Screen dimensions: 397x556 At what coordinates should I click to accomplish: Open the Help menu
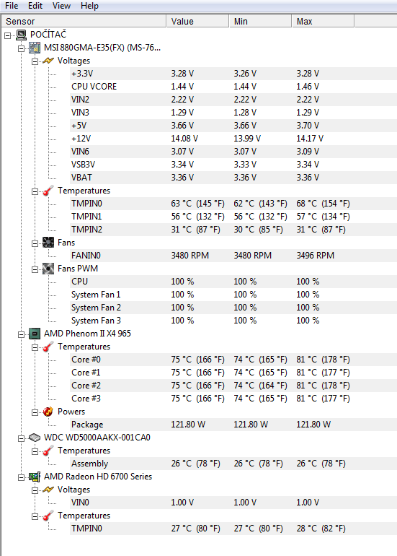[89, 6]
